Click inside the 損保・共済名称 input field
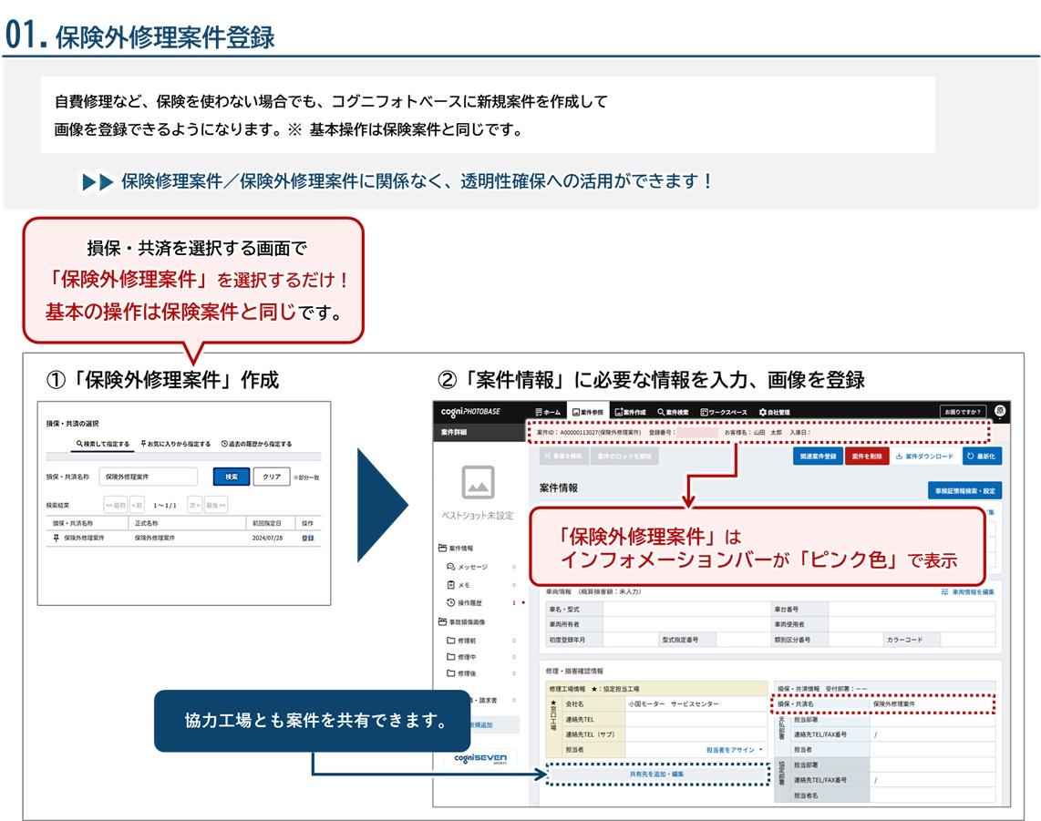This screenshot has height=821, width=1041. (149, 477)
